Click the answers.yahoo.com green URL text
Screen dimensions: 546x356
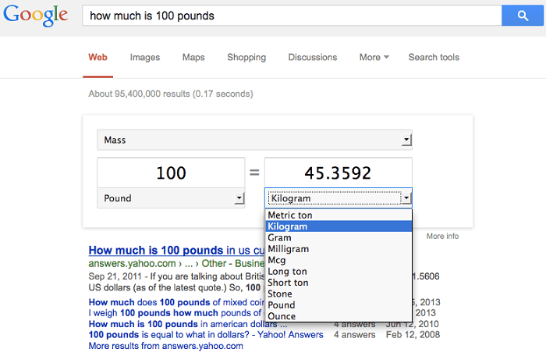(x=176, y=263)
